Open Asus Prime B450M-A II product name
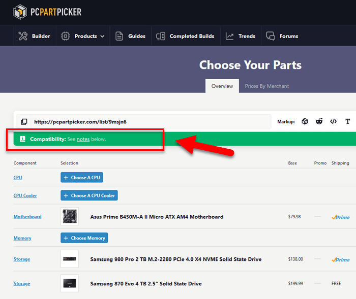This screenshot has width=356, height=299. pyautogui.click(x=157, y=217)
